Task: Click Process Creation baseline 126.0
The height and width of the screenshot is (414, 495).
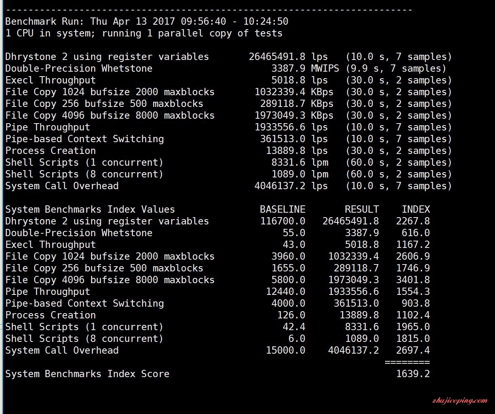Action: [291, 315]
